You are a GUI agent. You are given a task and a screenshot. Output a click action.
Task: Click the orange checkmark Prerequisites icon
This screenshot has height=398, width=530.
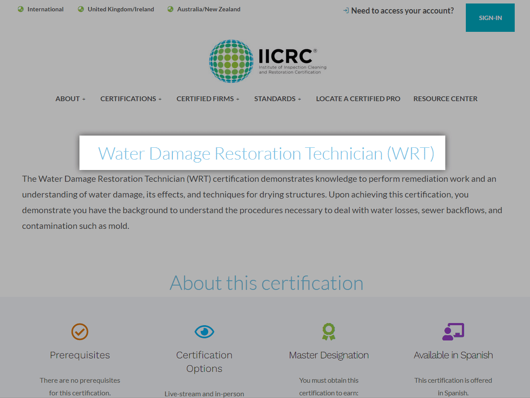pos(80,332)
